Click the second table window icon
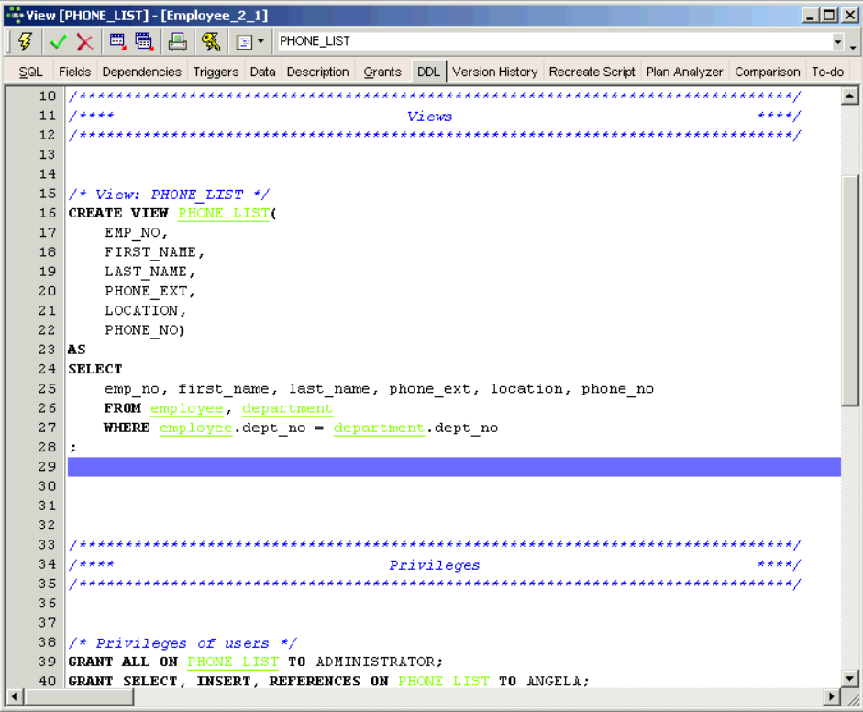The width and height of the screenshot is (863, 712). (x=144, y=41)
